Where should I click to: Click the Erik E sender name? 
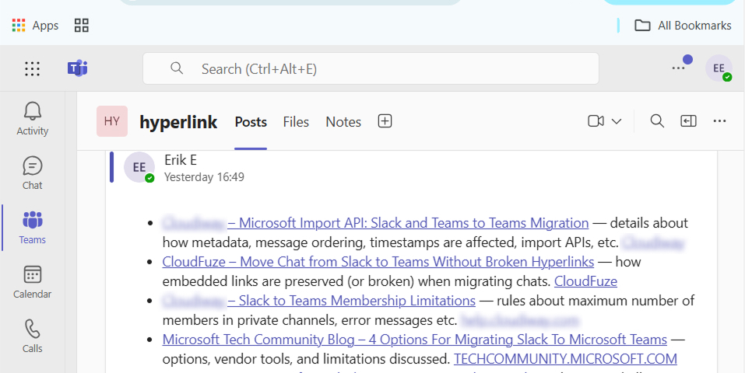pyautogui.click(x=181, y=160)
